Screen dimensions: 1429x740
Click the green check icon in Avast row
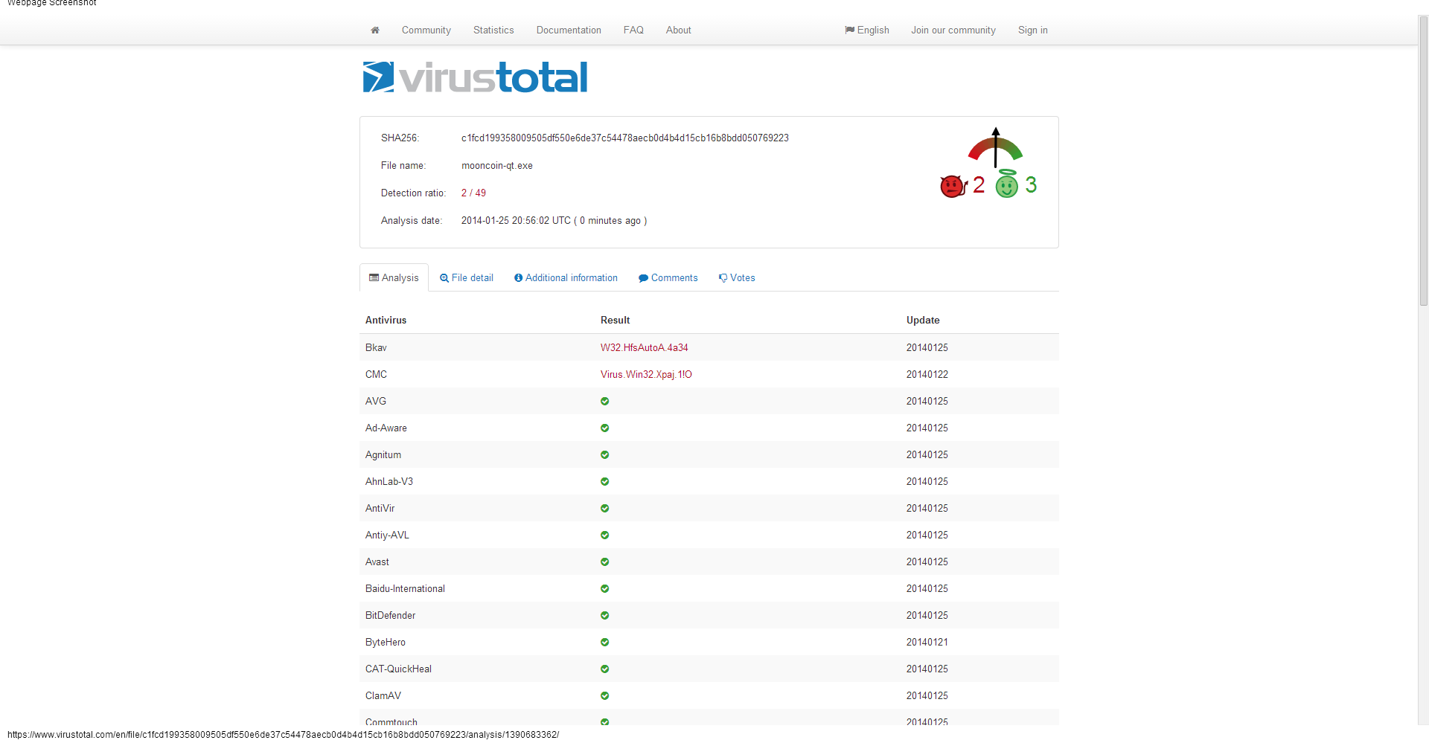coord(605,562)
